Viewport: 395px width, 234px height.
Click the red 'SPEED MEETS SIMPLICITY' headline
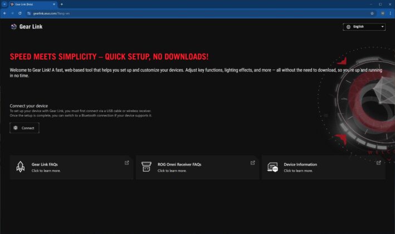coord(109,57)
